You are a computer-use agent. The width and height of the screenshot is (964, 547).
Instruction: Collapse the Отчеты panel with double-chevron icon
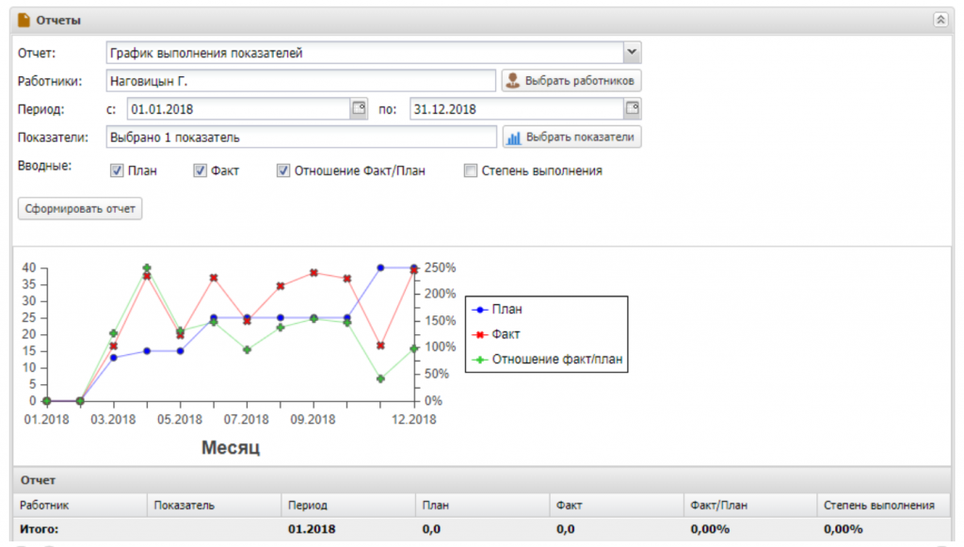940,20
